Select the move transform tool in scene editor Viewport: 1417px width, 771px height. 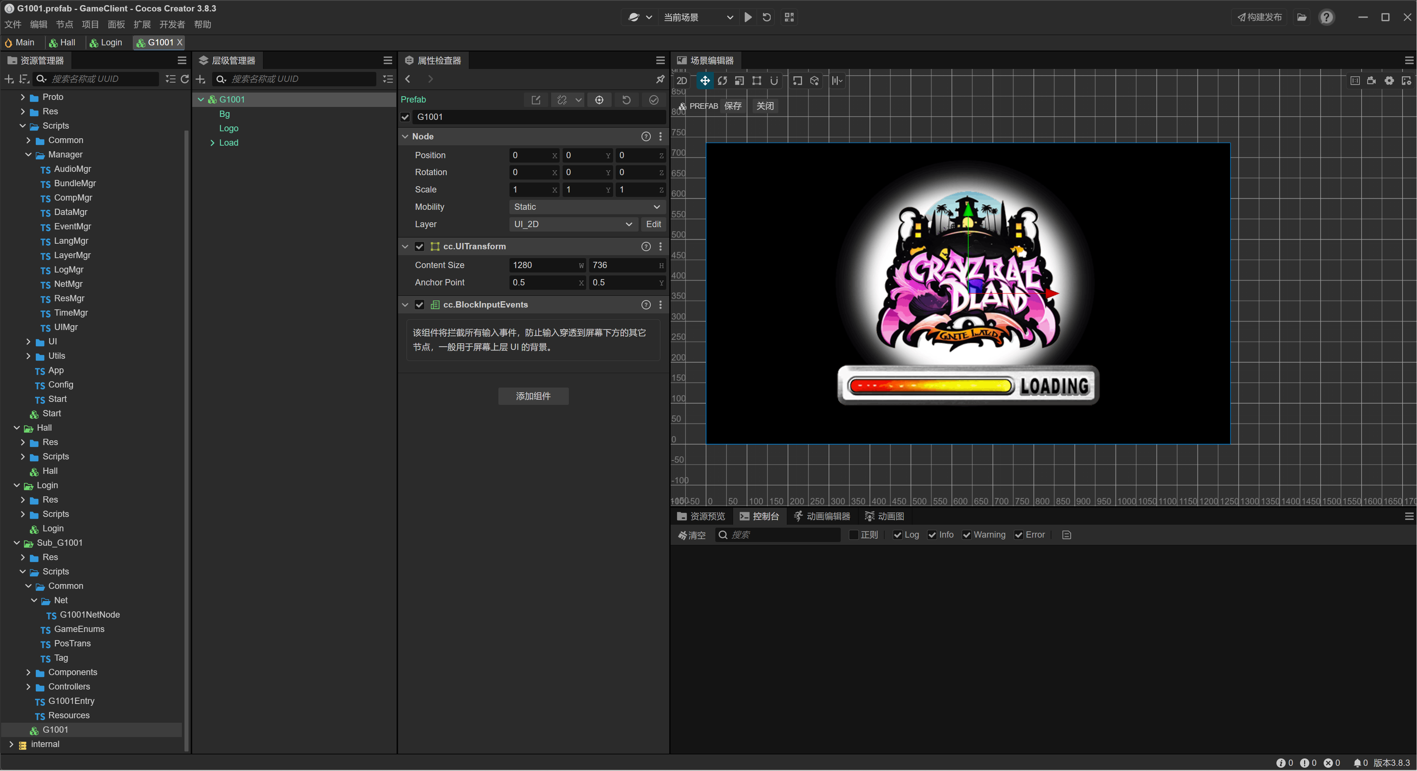(705, 81)
